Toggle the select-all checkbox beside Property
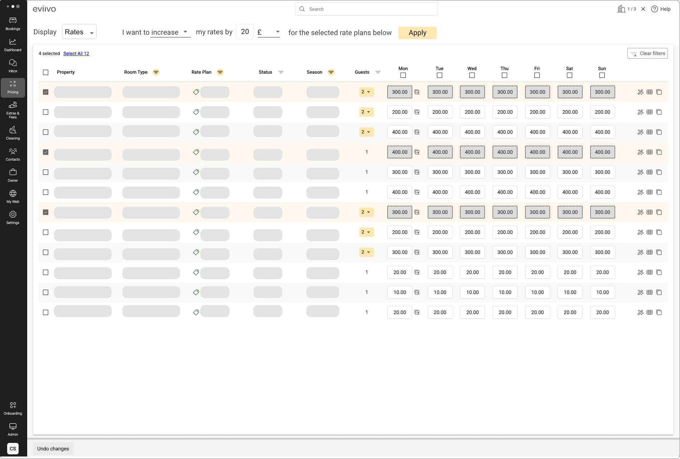 pyautogui.click(x=45, y=72)
